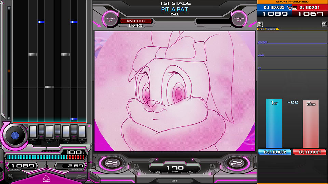The image size is (328, 184).
Task: Click the red DJ IIDX31 name plate
Action: click(x=310, y=152)
